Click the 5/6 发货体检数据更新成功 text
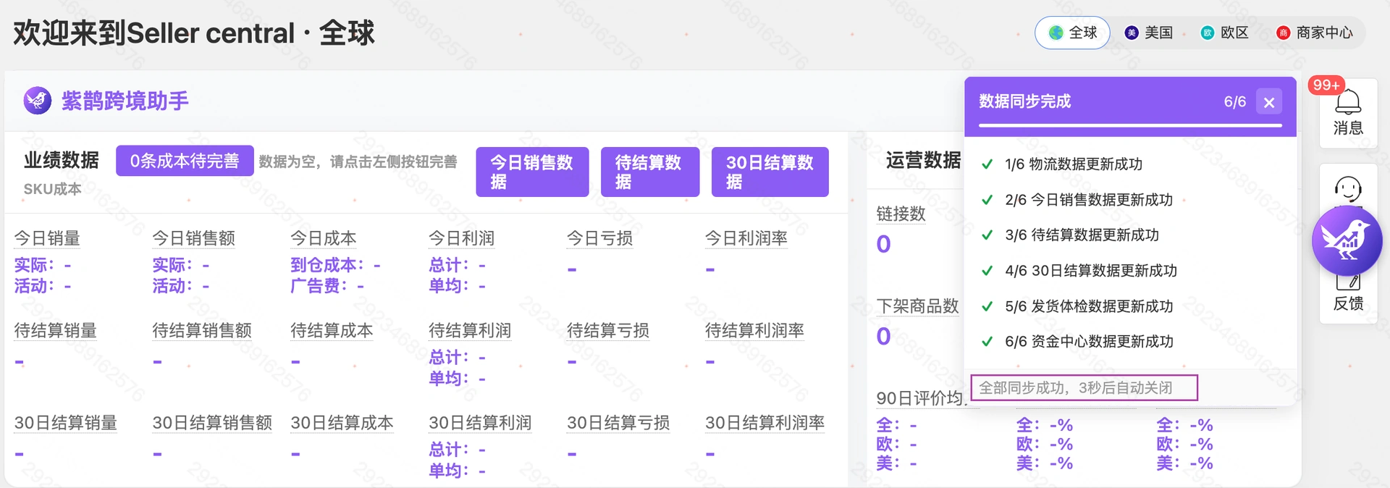Viewport: 1390px width, 488px height. (1089, 306)
